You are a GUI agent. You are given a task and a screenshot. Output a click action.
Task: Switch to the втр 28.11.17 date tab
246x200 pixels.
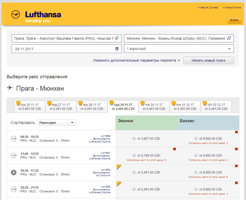(92, 107)
